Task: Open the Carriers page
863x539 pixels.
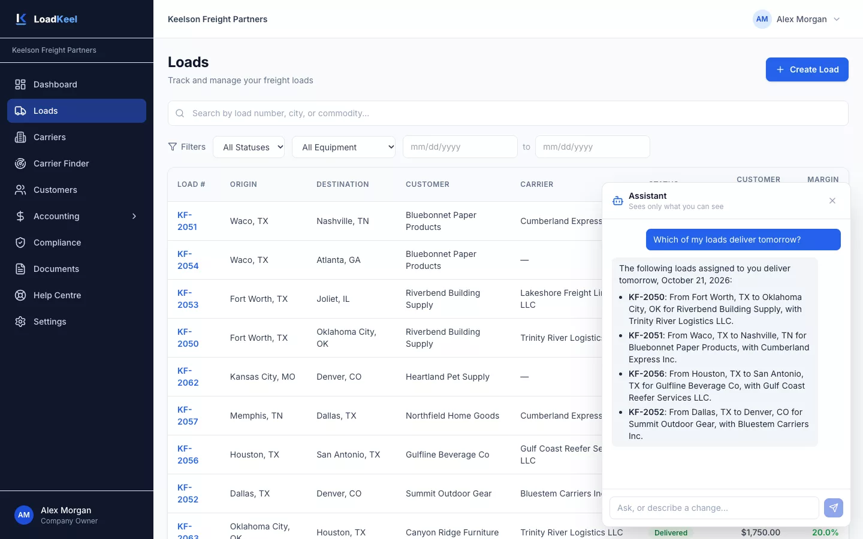Action: pyautogui.click(x=77, y=137)
